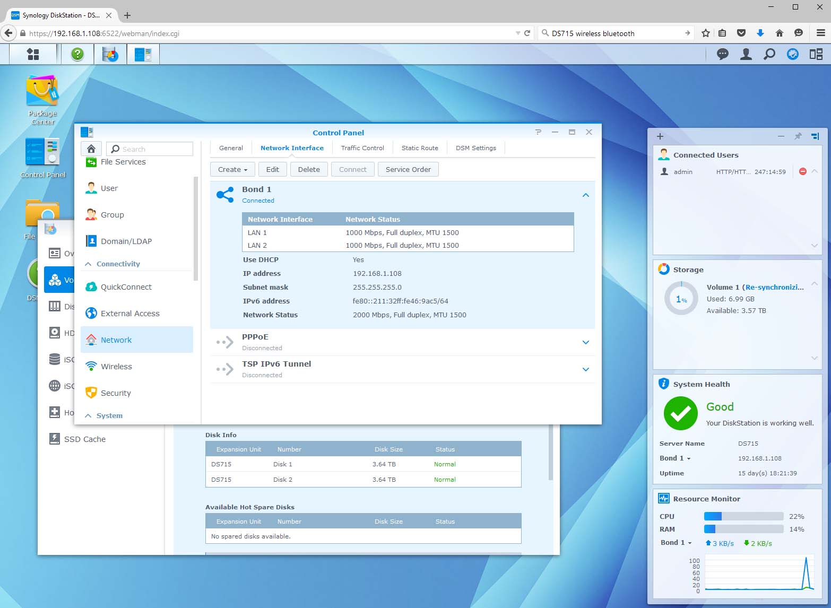The height and width of the screenshot is (608, 831).
Task: Select Network in Control Panel sidebar
Action: (137, 340)
